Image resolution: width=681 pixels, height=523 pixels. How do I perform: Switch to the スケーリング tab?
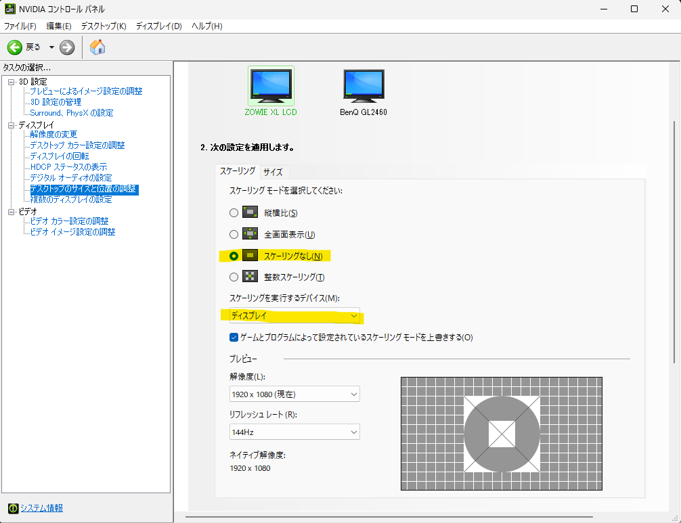coord(238,171)
